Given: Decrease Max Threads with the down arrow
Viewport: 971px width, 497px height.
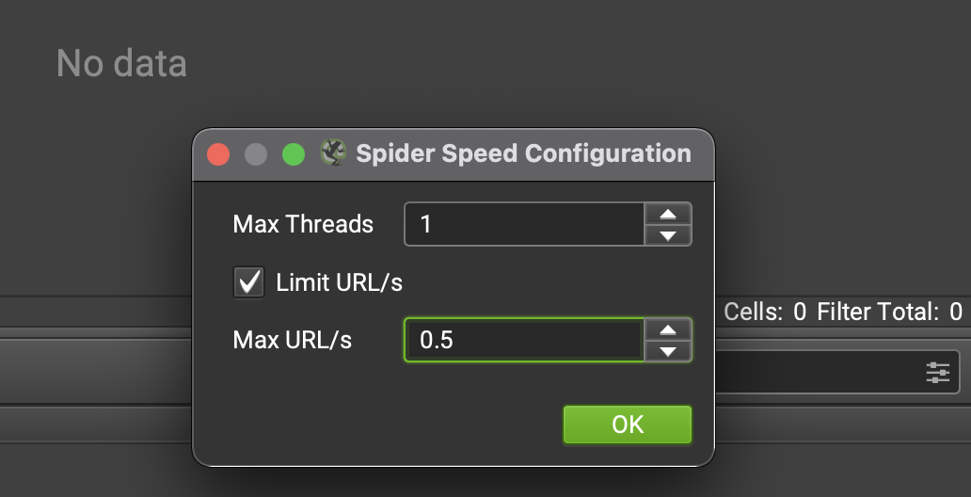Looking at the screenshot, I should tap(668, 235).
